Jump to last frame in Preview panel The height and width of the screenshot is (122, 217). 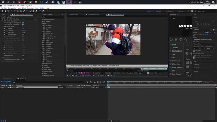click(x=209, y=24)
